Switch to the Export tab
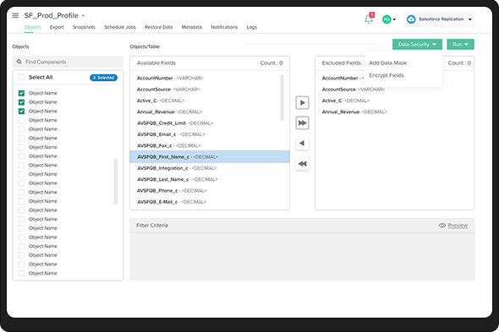Viewport: 499px width, 332px height. (57, 27)
